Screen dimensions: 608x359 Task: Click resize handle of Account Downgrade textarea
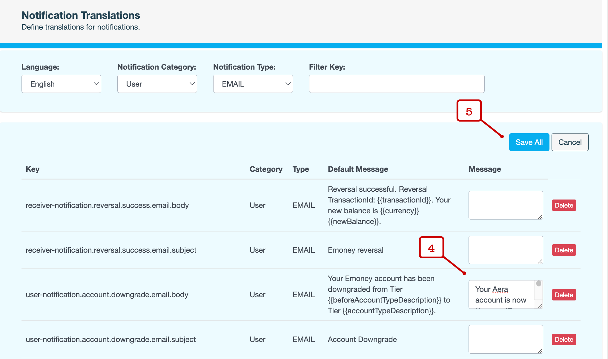point(540,351)
